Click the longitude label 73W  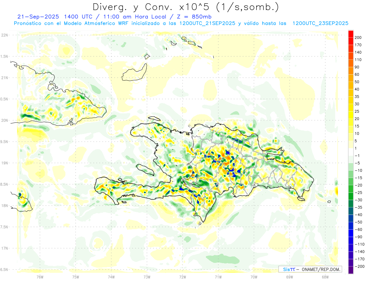click(147, 276)
